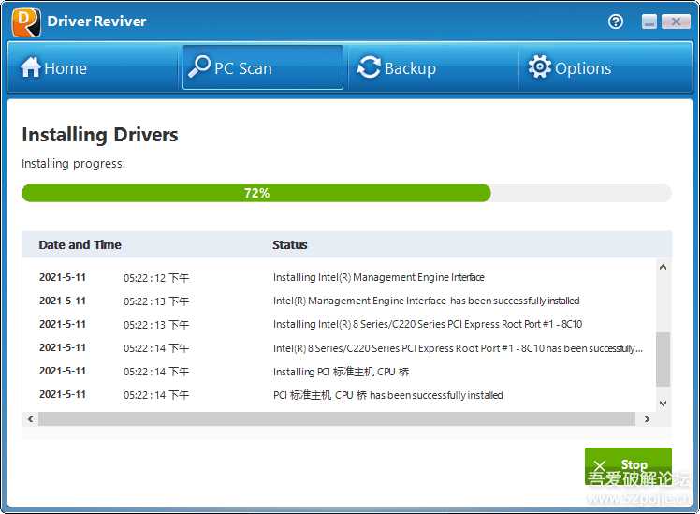Click the Status column header
Viewport: 700px width, 514px height.
[290, 244]
